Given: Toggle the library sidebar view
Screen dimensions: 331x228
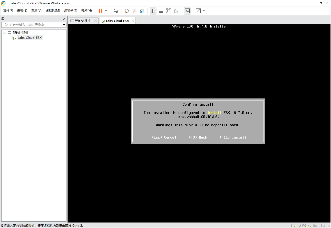Looking at the screenshot, I should coord(153,11).
